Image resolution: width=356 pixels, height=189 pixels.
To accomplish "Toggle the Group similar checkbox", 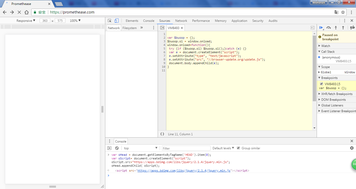I will click(x=238, y=148).
